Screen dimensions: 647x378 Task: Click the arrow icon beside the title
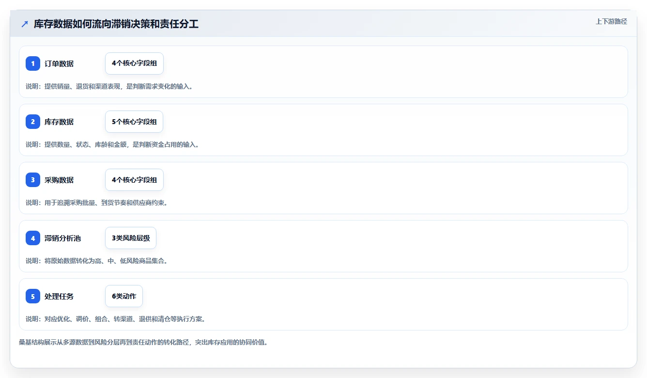tap(25, 24)
